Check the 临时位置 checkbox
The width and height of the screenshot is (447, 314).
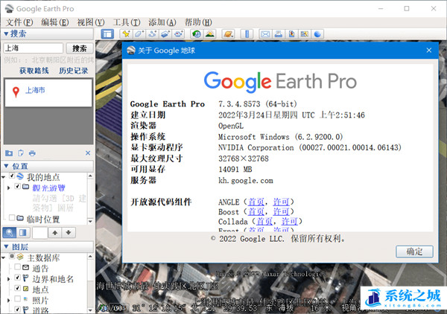tap(12, 218)
